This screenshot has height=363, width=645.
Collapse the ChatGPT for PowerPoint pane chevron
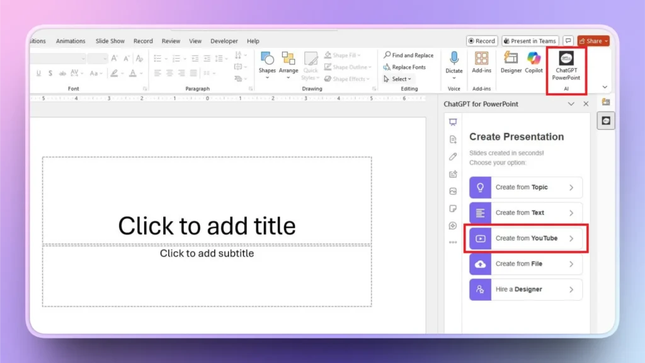(571, 103)
